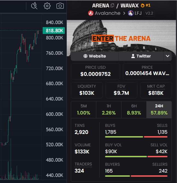Click the VOLUME value $133K
This screenshot has width=177, height=183.
coord(82,151)
